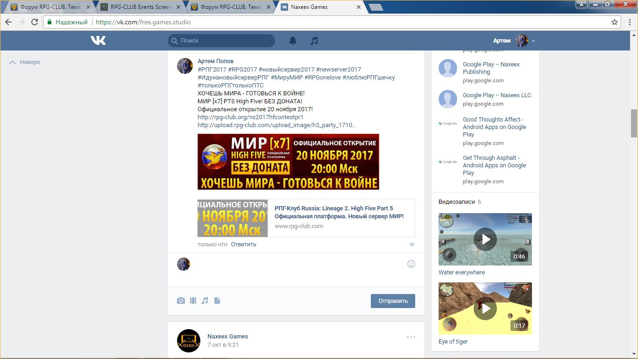The image size is (638, 359).
Task: Expand the Артем account menu arrow
Action: 533,41
